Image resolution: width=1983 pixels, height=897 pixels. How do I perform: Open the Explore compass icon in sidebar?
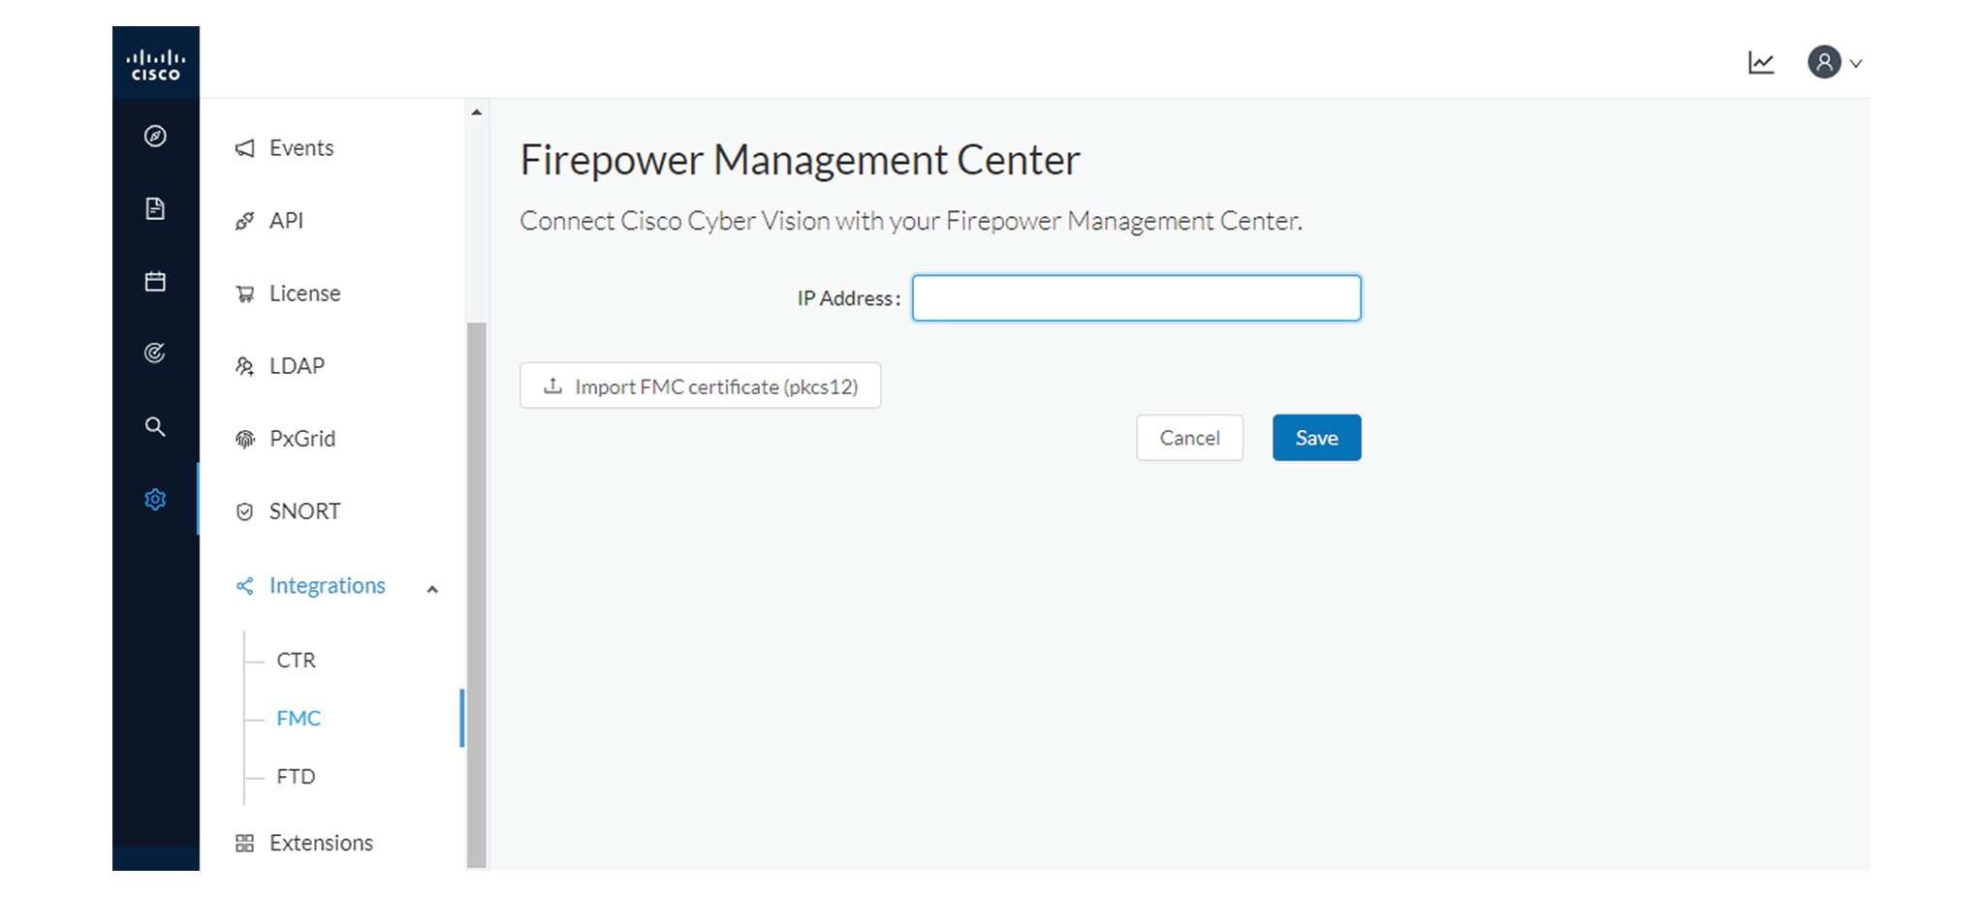pyautogui.click(x=155, y=136)
